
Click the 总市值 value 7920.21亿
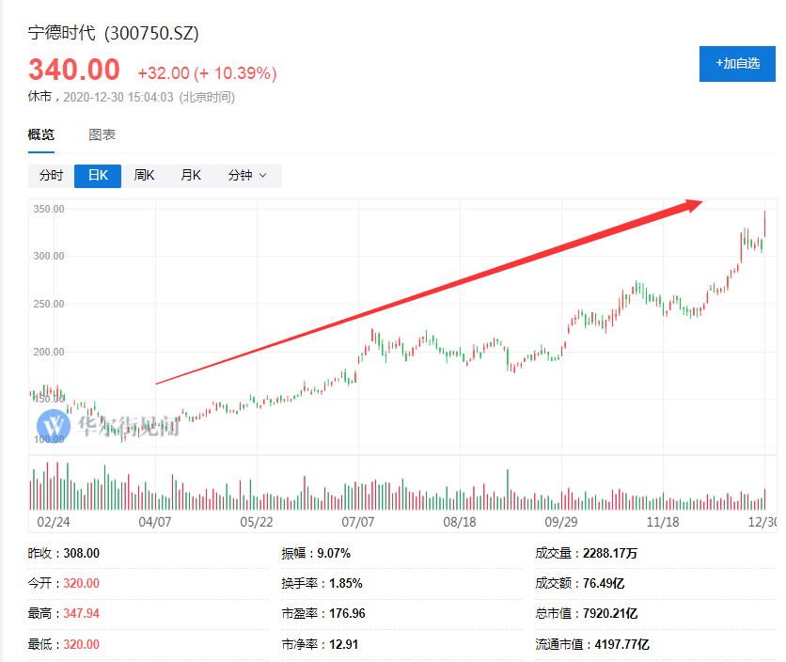click(x=610, y=613)
